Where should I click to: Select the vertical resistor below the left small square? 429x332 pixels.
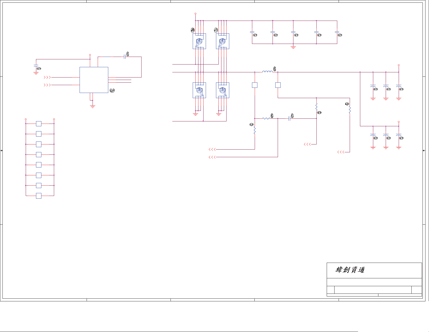point(255,130)
